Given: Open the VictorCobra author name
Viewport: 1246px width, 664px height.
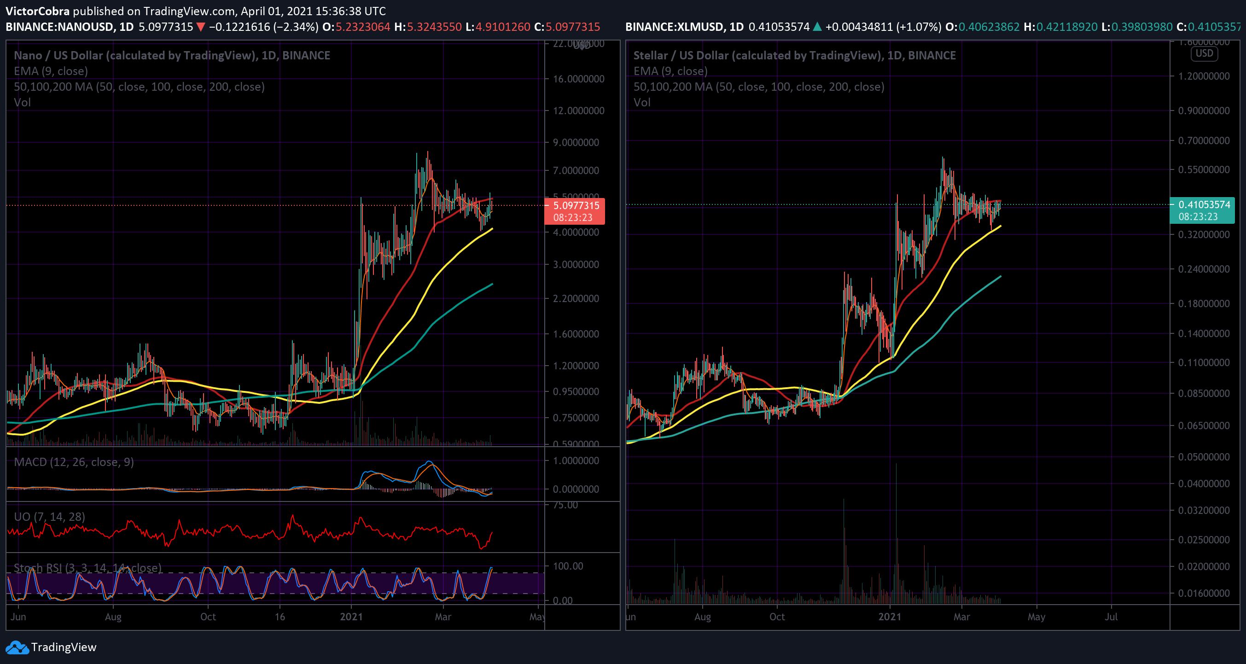Looking at the screenshot, I should [38, 11].
